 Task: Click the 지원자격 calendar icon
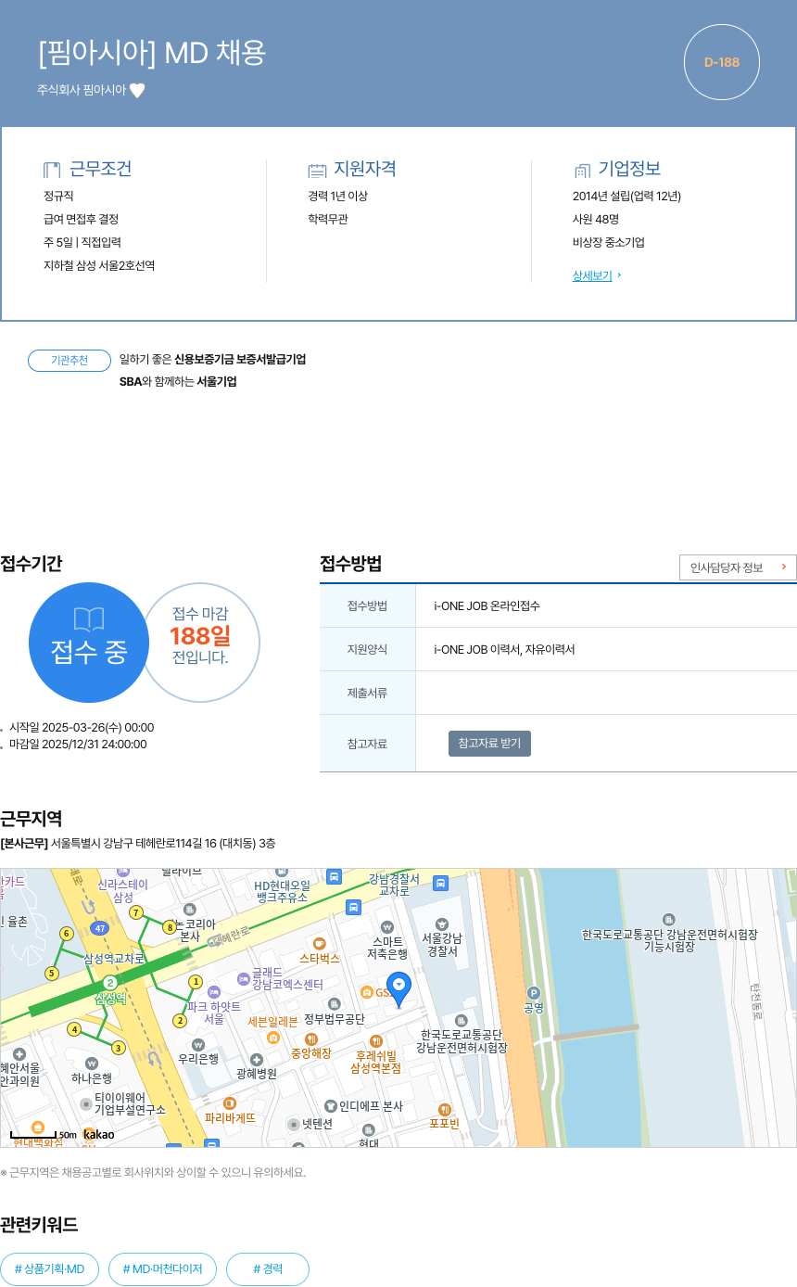click(317, 171)
